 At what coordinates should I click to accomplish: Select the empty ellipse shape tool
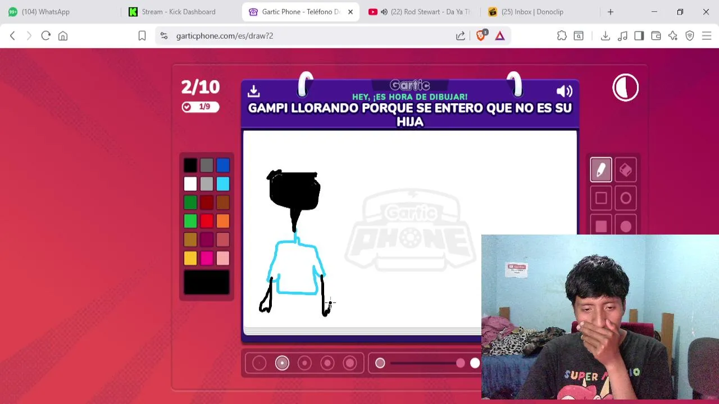point(626,198)
